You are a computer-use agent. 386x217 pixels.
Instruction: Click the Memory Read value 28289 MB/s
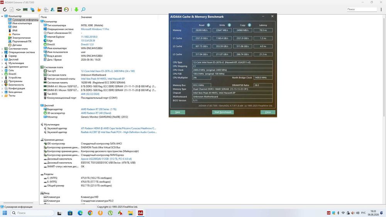coord(201,30)
